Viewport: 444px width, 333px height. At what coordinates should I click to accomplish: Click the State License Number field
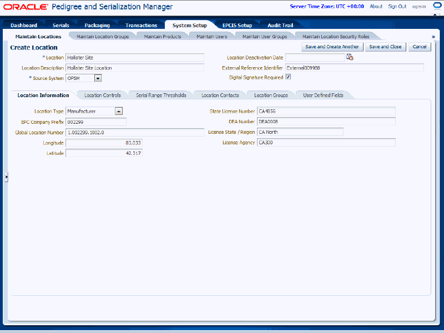coord(326,112)
